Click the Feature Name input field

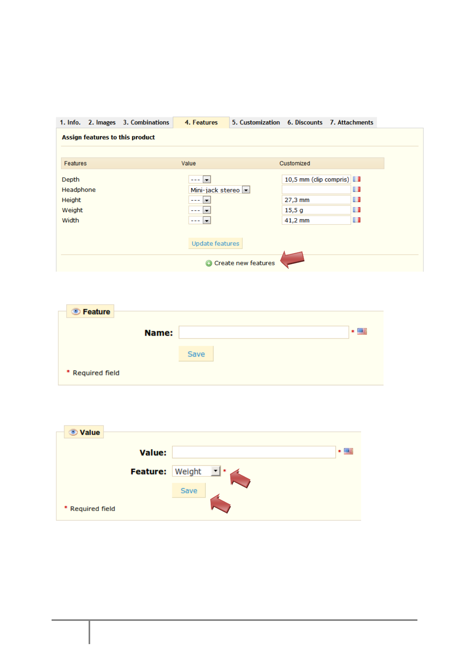[x=264, y=332]
